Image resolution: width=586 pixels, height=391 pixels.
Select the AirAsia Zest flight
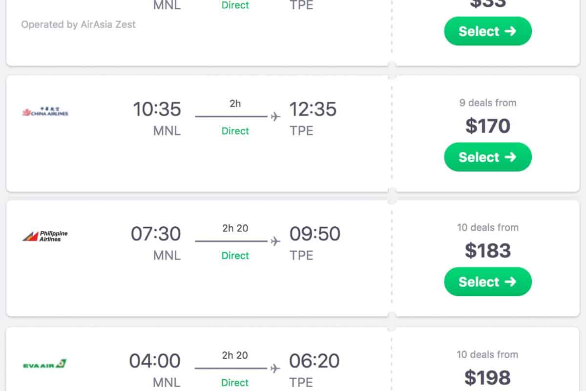487,31
